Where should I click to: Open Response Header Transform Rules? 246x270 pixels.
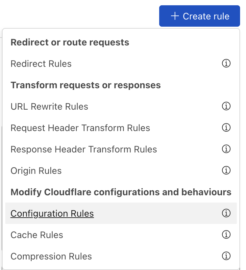[84, 149]
